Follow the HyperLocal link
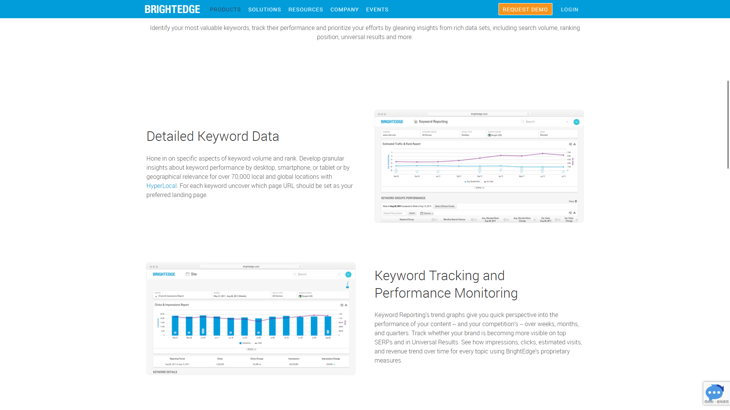The width and height of the screenshot is (730, 410). pos(161,186)
